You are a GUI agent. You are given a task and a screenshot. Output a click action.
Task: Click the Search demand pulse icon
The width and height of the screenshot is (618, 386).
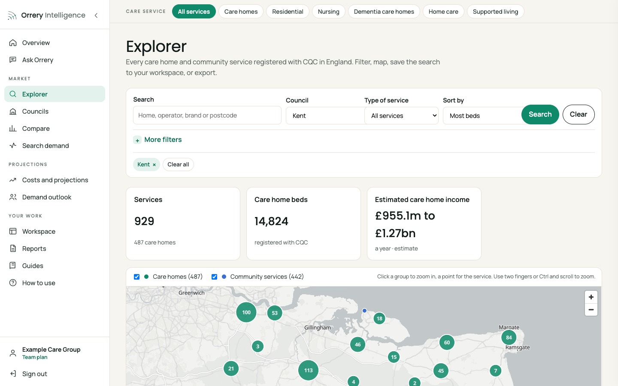[13, 146]
